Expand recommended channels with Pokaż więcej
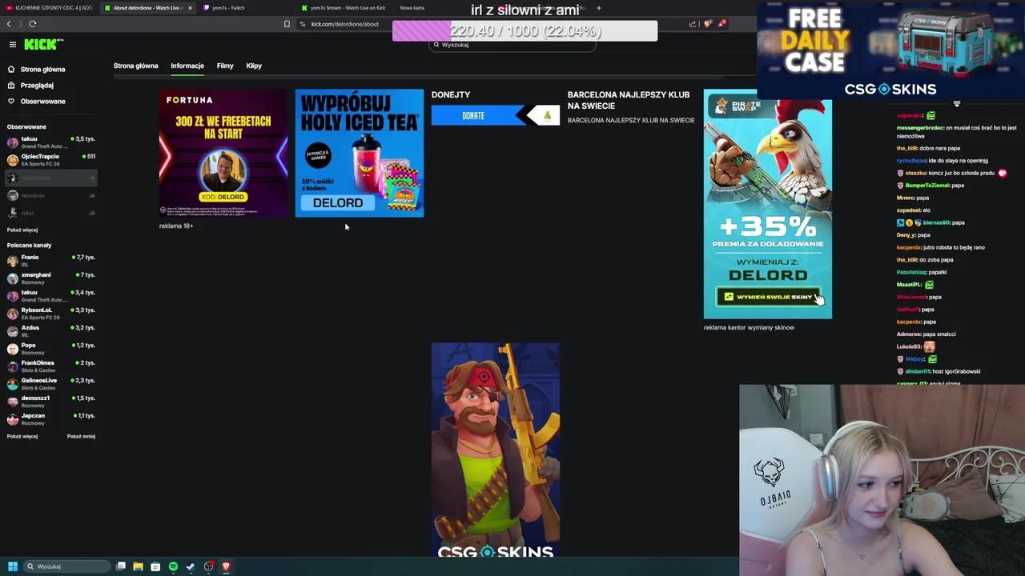The width and height of the screenshot is (1025, 576). tap(22, 437)
